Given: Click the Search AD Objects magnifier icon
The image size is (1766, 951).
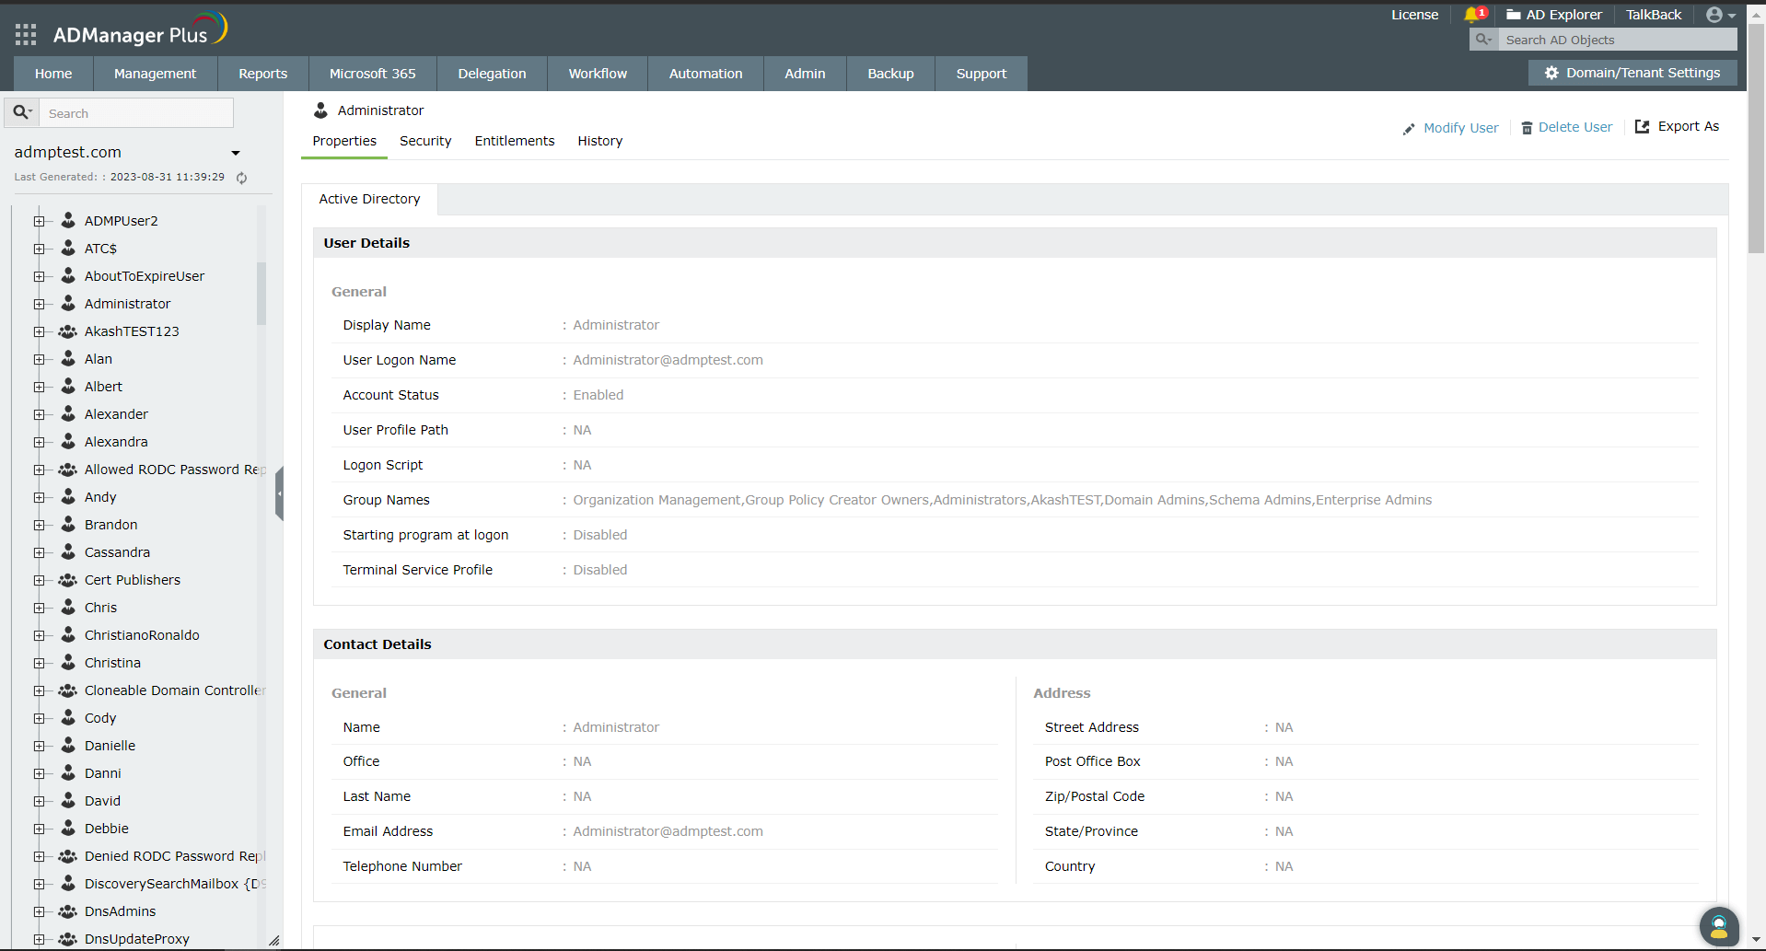Looking at the screenshot, I should click(1483, 40).
